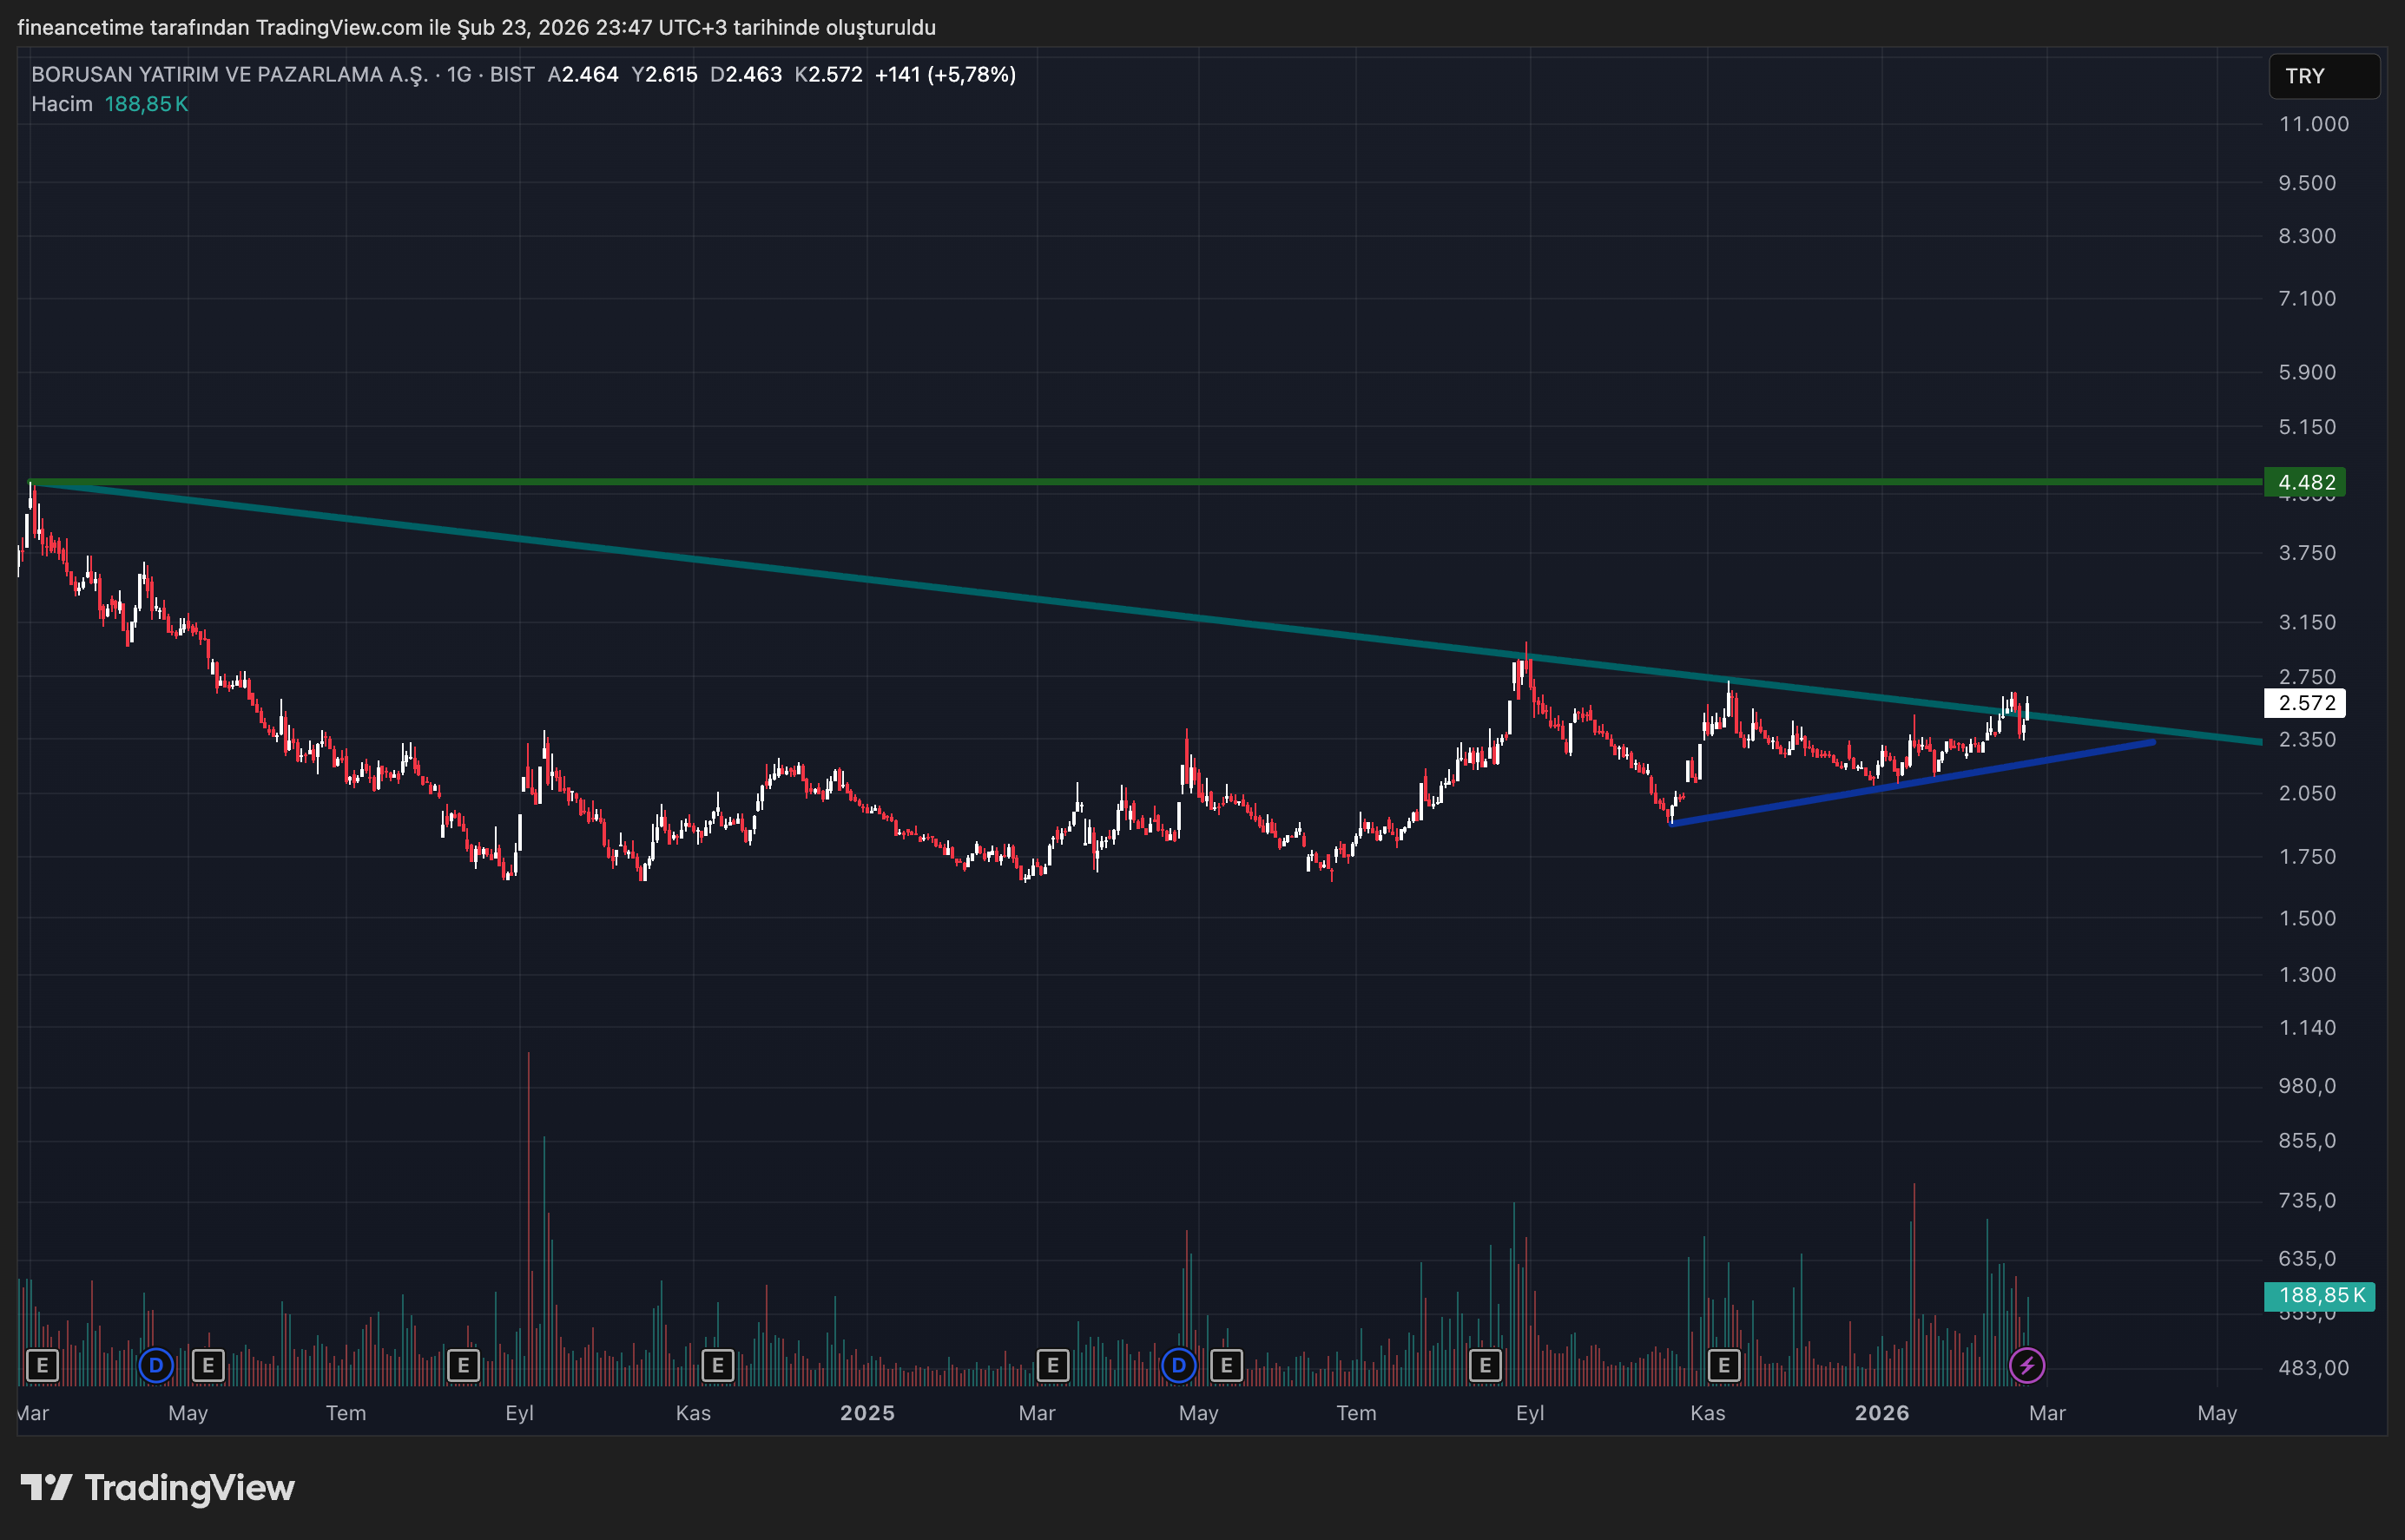Click the E marker just after Mar 2025
The image size is (2405, 1540).
pos(1052,1365)
